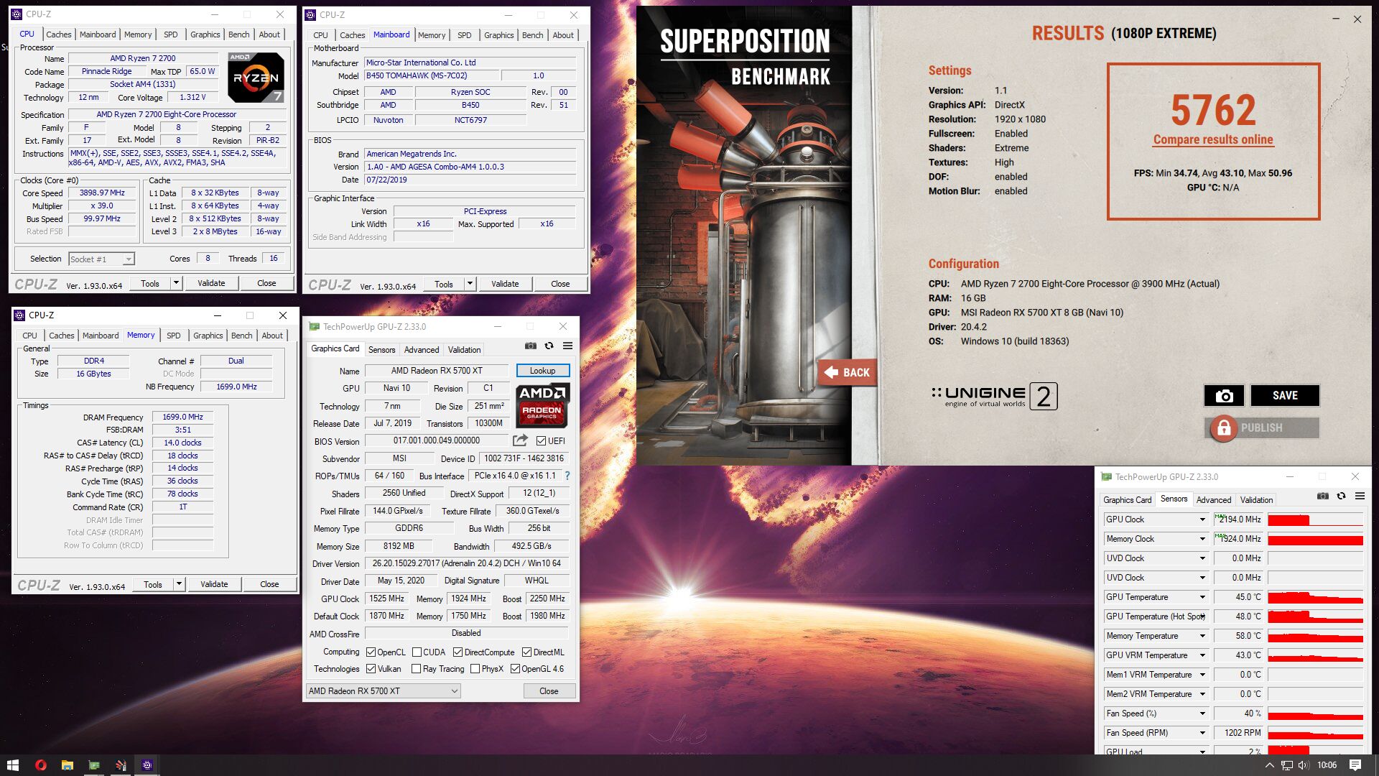This screenshot has height=776, width=1379.
Task: Switch to SPD tab in CPU-Z Mainboard window
Action: pos(465,35)
